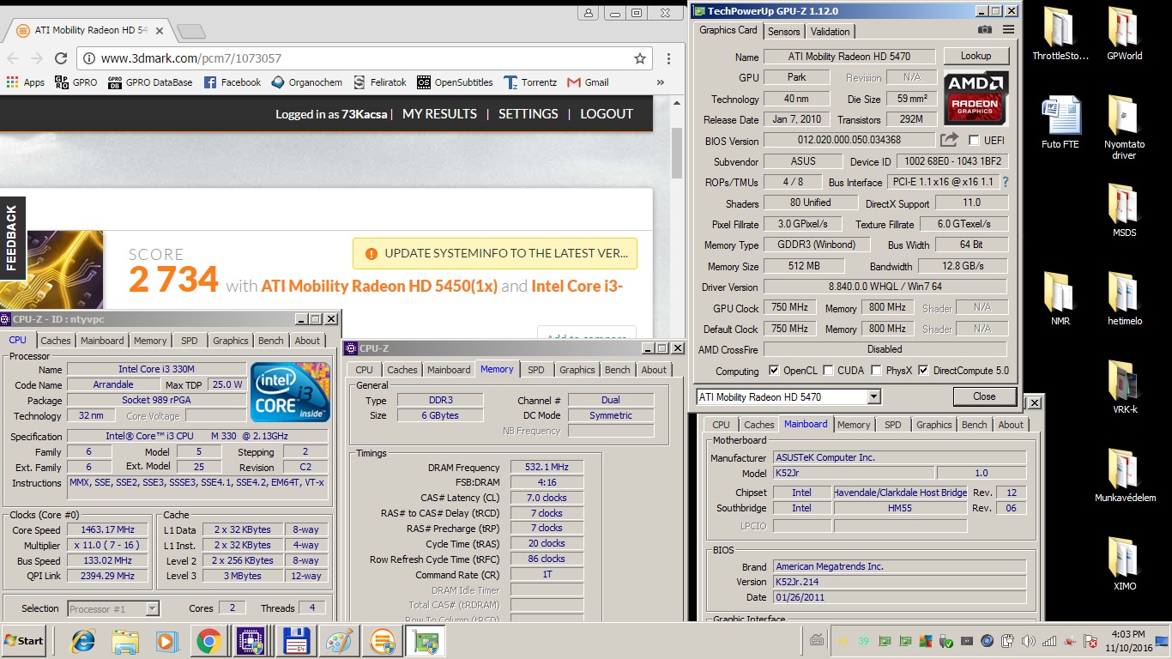The height and width of the screenshot is (659, 1172).
Task: Open Windows Explorer from the taskbar
Action: pos(125,641)
